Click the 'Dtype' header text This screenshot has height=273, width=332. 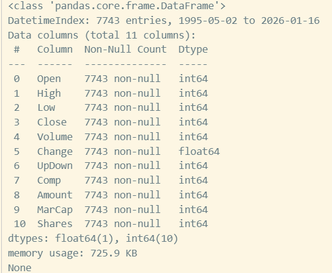click(x=193, y=50)
